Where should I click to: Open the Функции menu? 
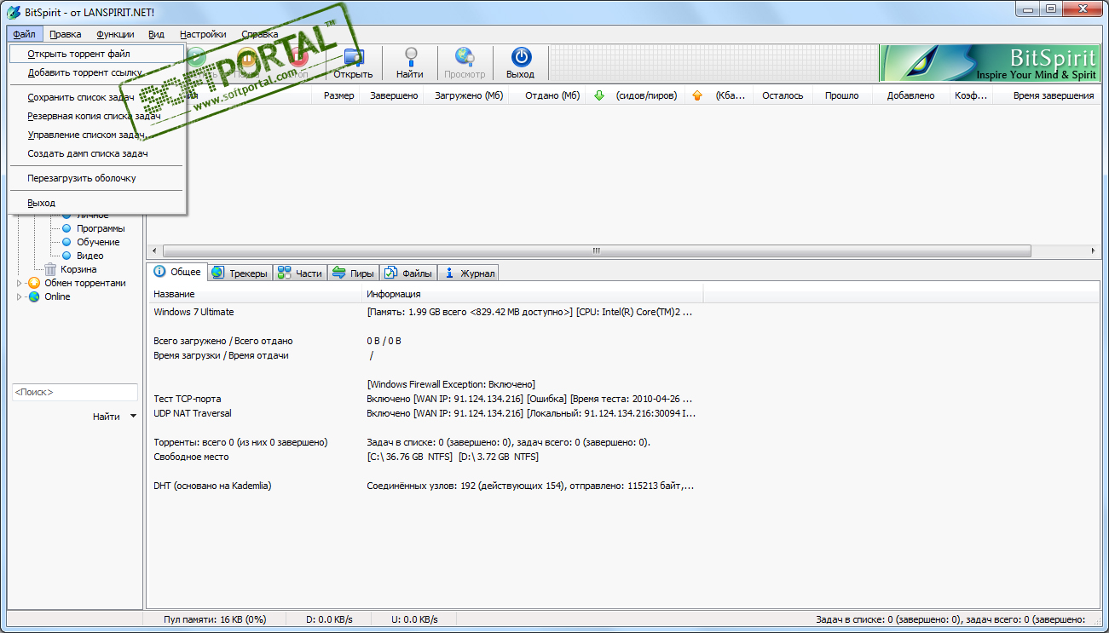tap(115, 34)
